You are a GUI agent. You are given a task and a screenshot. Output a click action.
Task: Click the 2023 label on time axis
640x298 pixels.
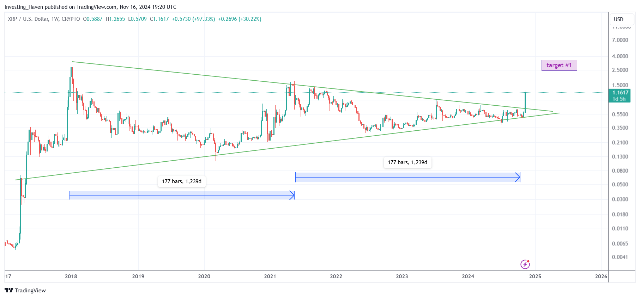click(x=402, y=277)
